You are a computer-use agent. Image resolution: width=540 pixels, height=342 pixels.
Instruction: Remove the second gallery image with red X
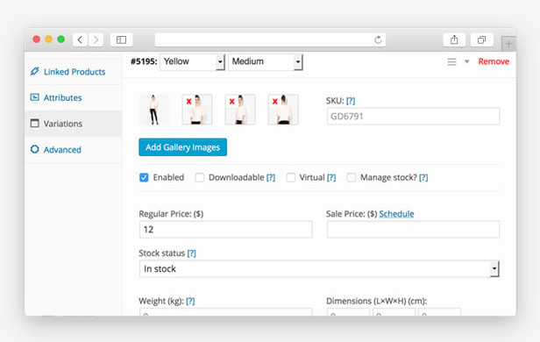click(188, 101)
